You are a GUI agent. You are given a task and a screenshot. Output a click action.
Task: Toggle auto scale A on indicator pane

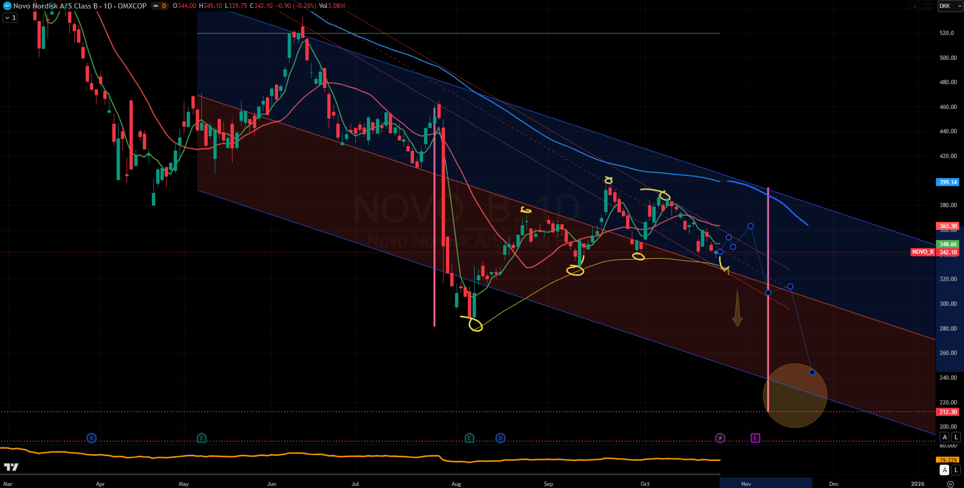pos(944,470)
